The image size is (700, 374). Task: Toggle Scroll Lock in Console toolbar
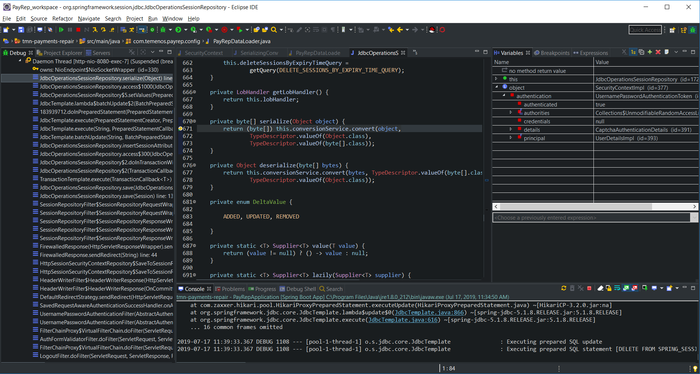[x=608, y=288]
